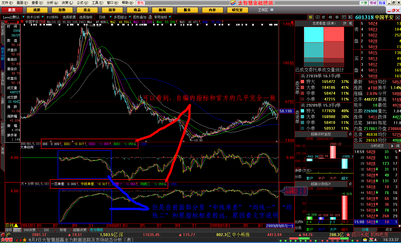Click the F10资料 toolbar item
The width and height of the screenshot is (401, 243).
53,17
